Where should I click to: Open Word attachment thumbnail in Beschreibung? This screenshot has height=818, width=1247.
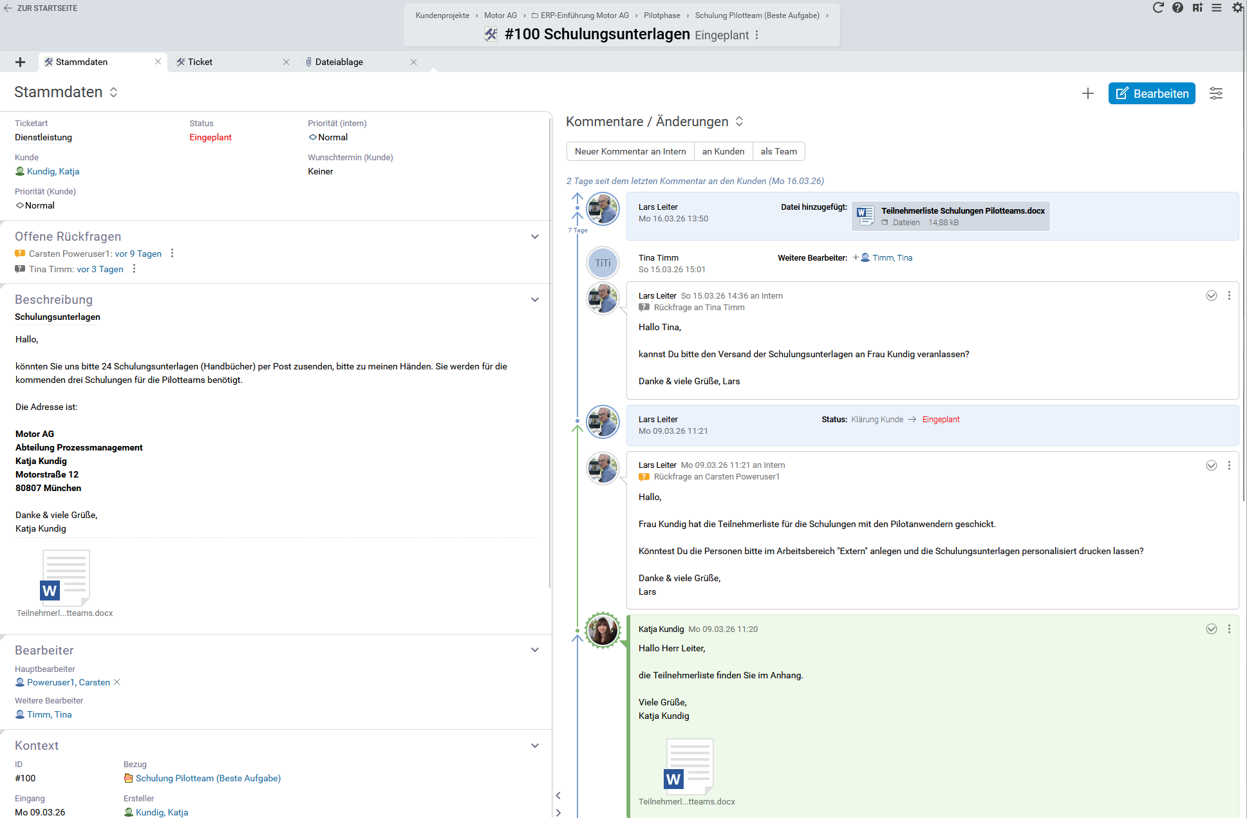(x=65, y=578)
